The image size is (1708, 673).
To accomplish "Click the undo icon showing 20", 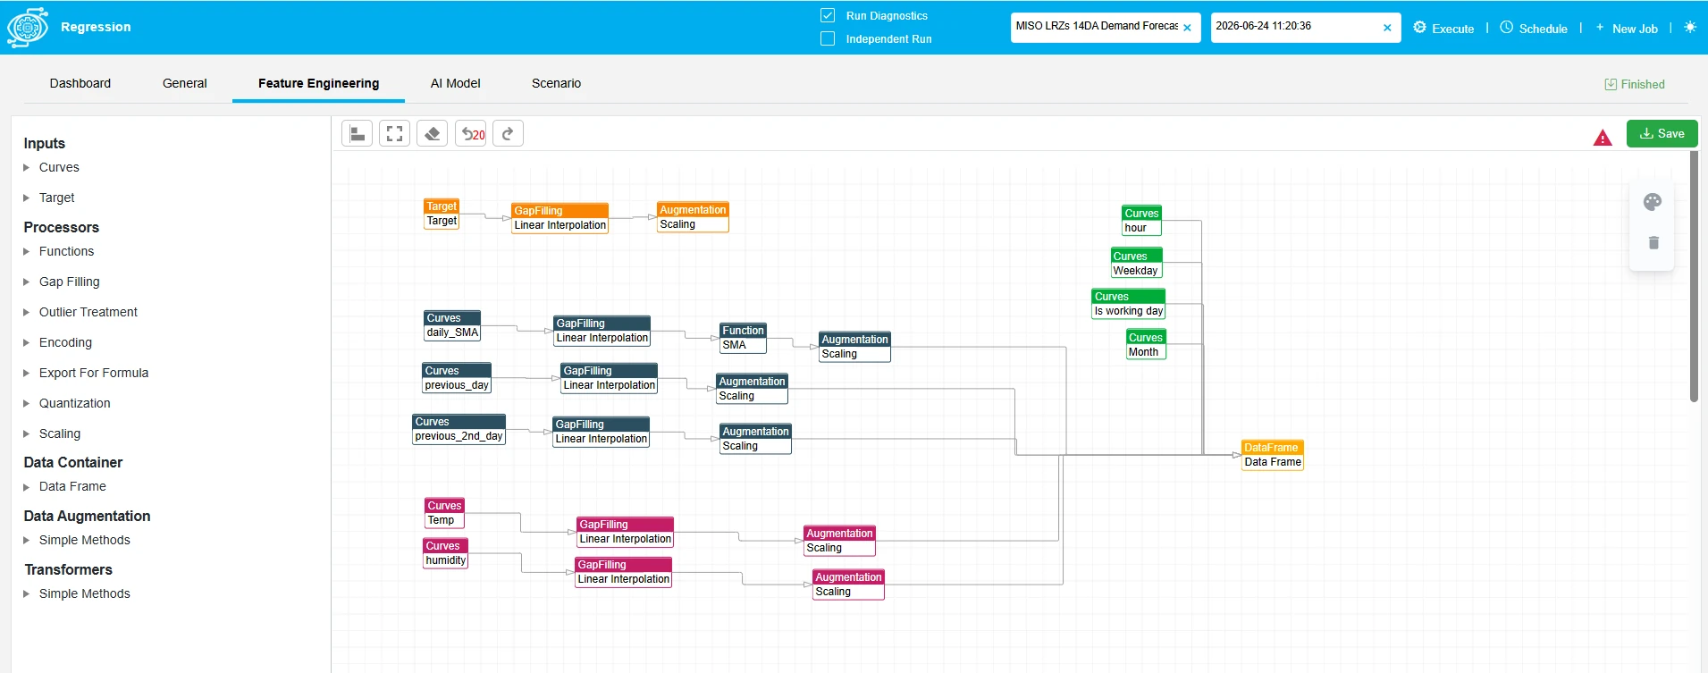I will coord(471,134).
